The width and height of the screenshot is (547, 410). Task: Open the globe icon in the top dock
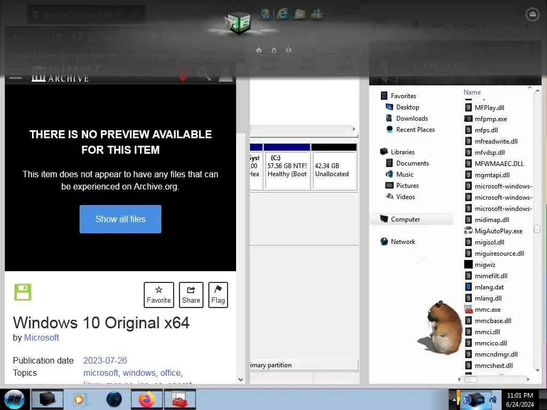click(x=265, y=14)
